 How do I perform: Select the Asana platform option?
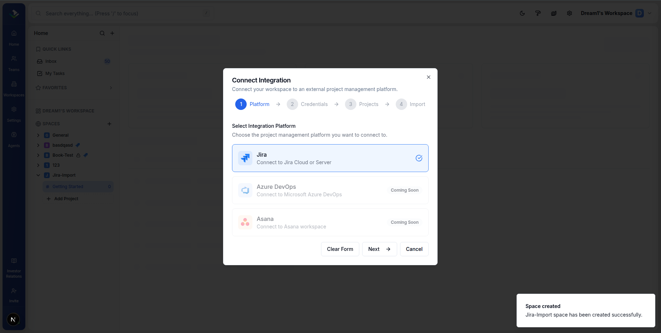(330, 222)
